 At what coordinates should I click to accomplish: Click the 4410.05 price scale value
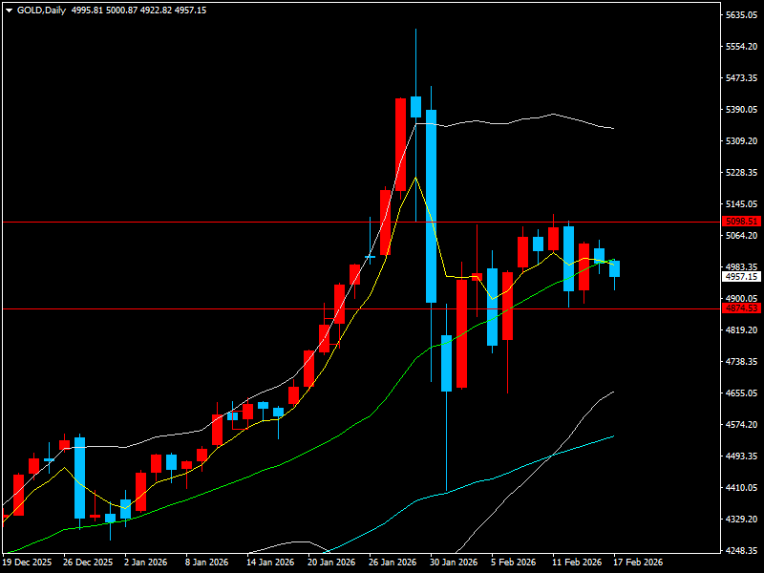[742, 488]
